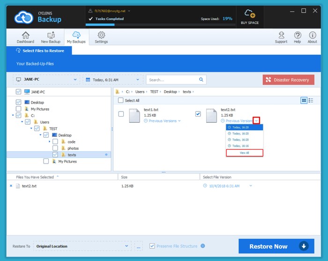Open Settings gear icon
The image size is (328, 261).
(x=101, y=36)
